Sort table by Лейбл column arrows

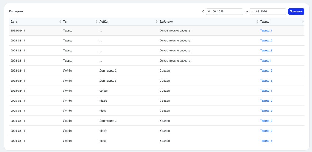click(157, 22)
